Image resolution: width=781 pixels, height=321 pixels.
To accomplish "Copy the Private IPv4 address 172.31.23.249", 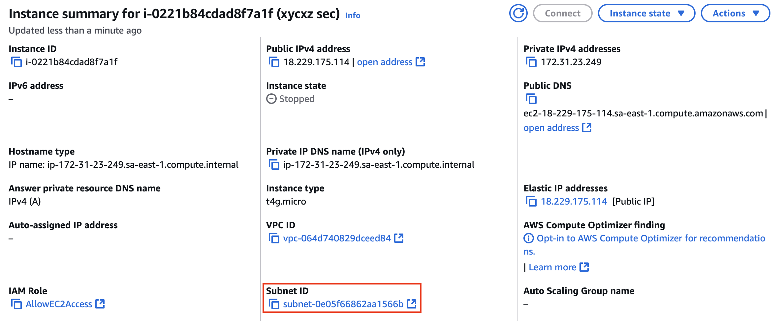I will point(532,62).
